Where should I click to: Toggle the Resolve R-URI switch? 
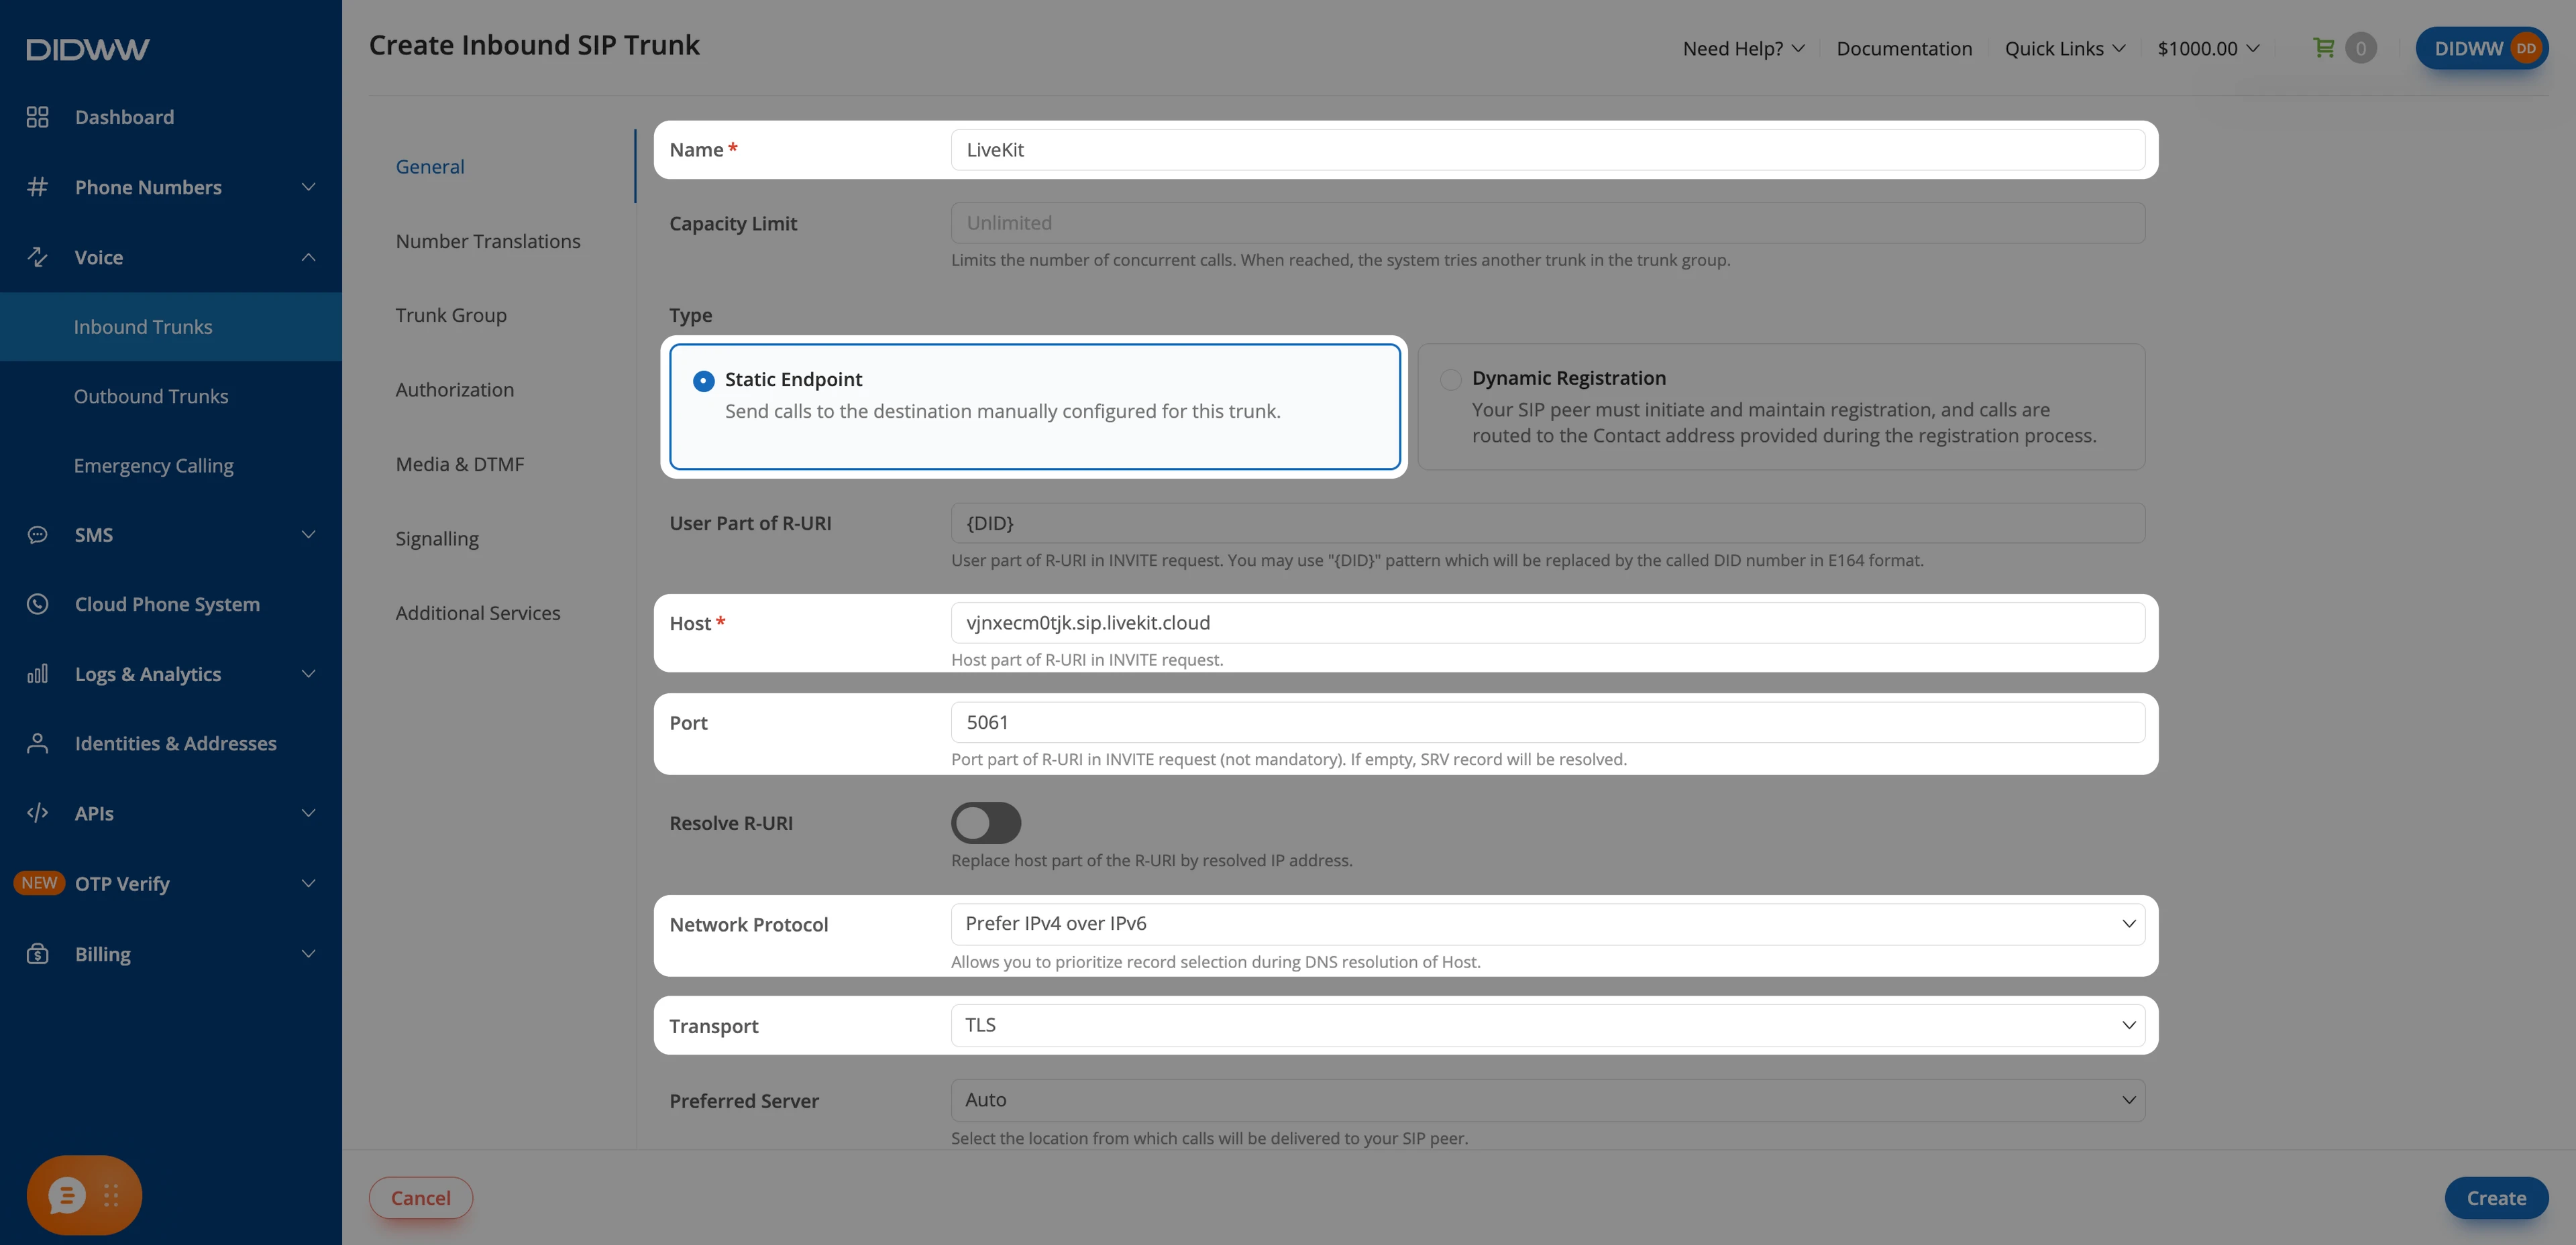pyautogui.click(x=986, y=823)
